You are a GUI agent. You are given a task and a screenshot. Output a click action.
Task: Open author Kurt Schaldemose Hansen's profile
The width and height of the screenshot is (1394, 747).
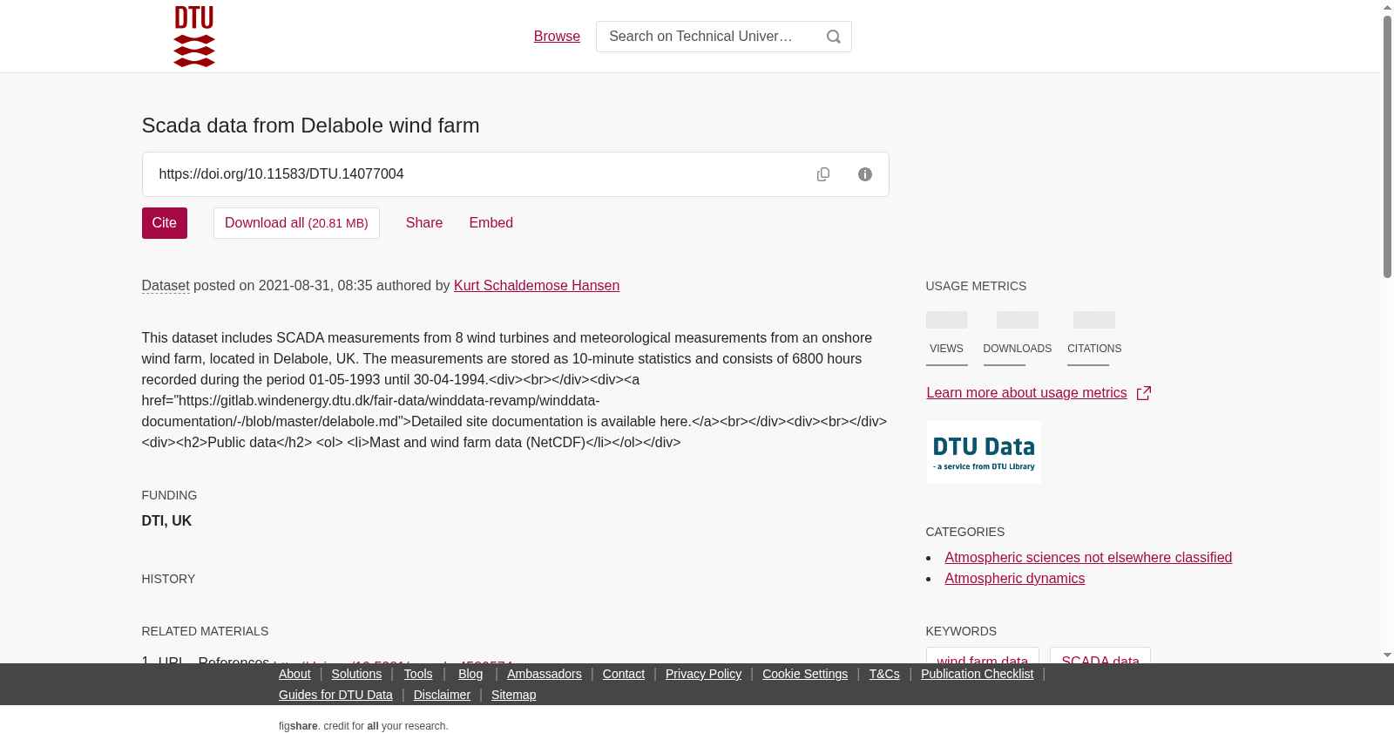(537, 286)
